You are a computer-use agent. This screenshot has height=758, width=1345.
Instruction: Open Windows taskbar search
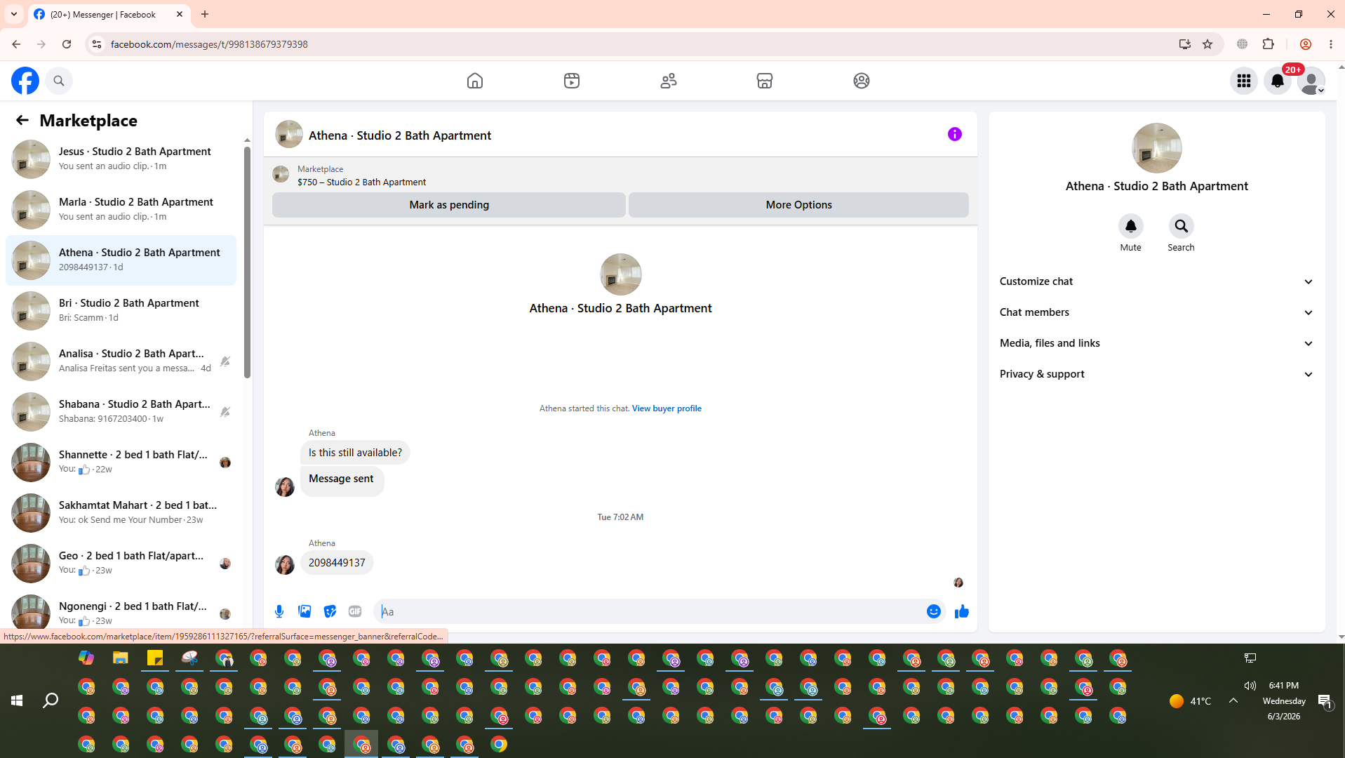click(51, 700)
